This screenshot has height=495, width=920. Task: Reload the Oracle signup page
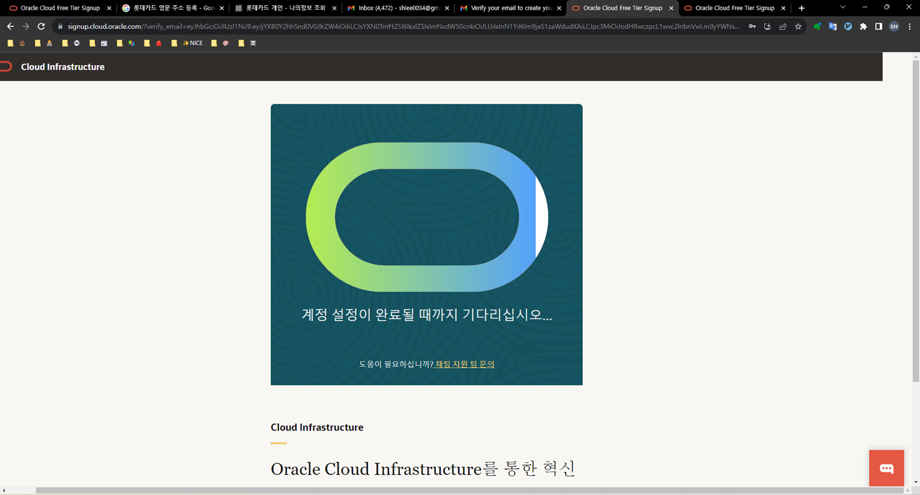coord(41,27)
